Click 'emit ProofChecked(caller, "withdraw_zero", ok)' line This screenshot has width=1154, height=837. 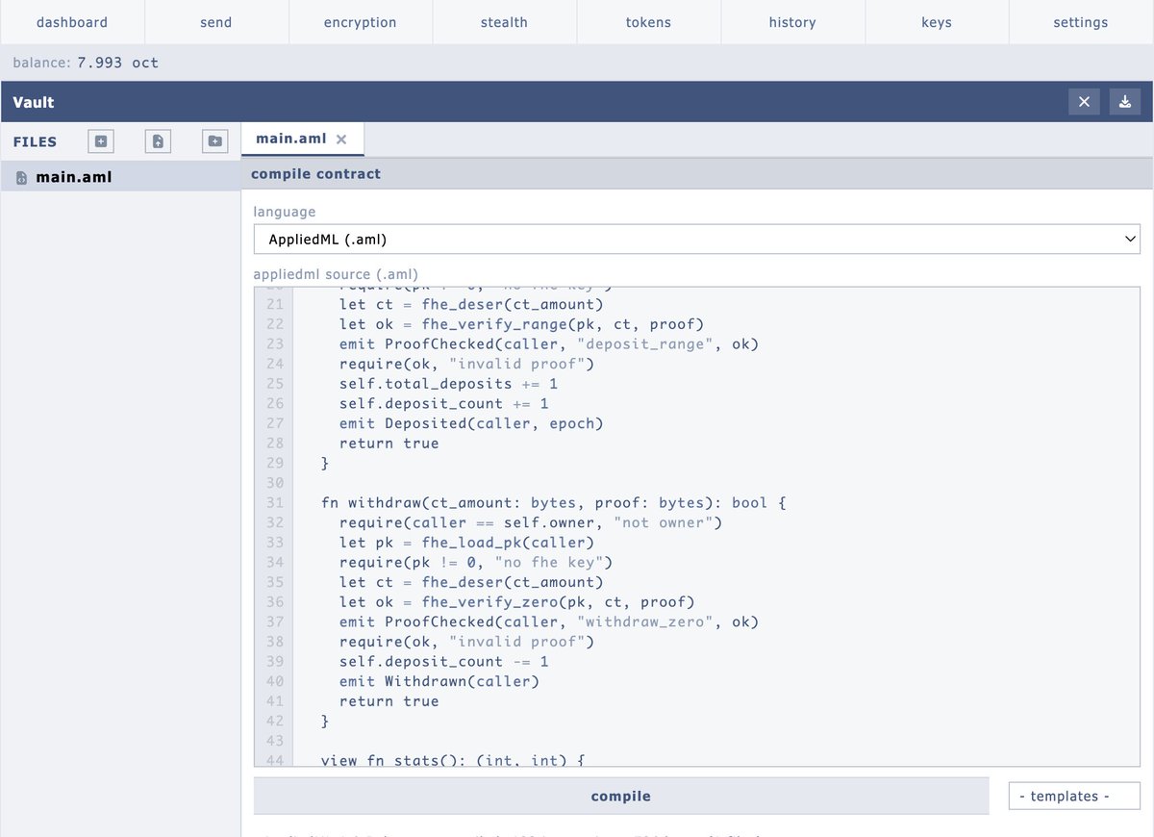[549, 621]
